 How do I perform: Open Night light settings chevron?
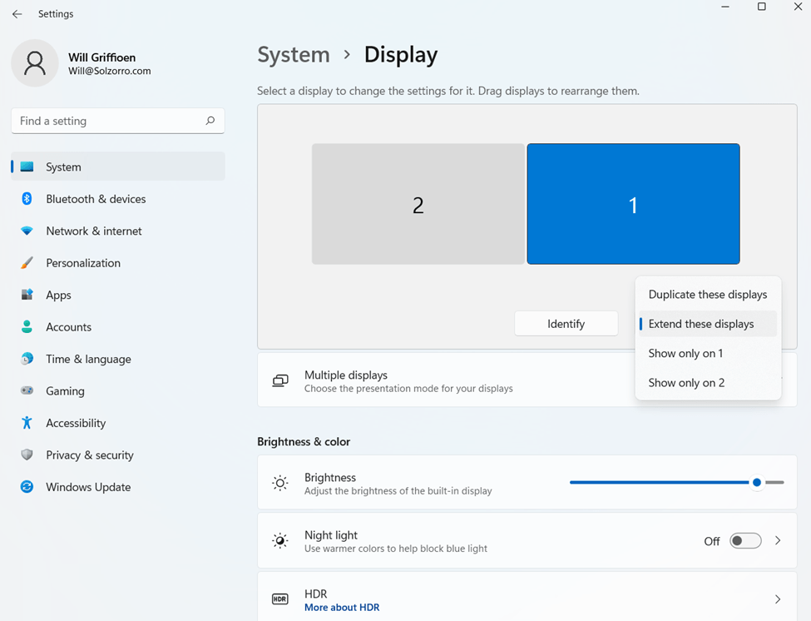tap(778, 541)
